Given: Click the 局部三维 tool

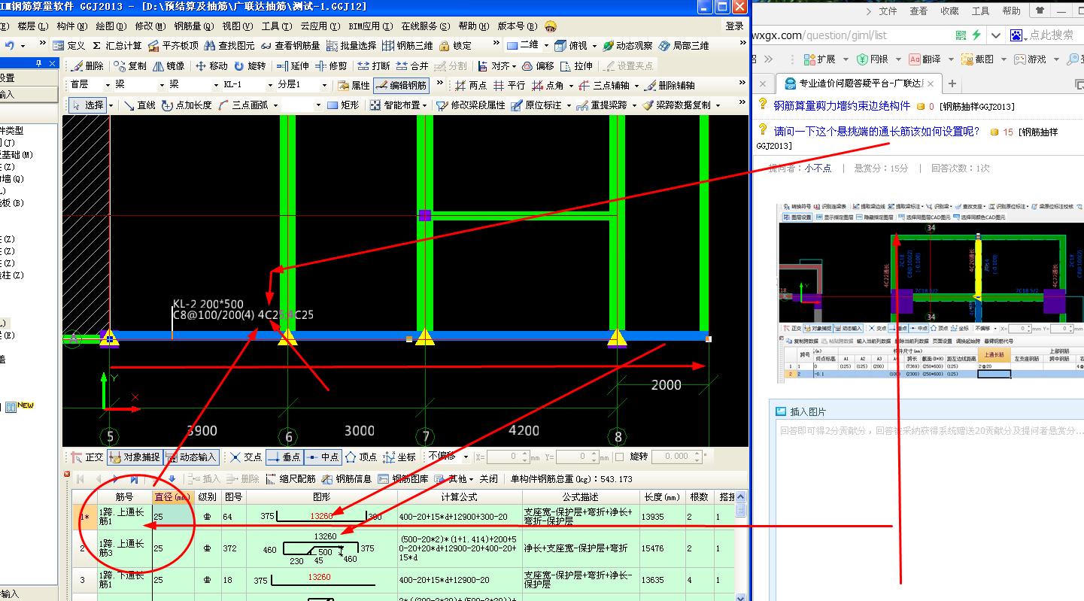Looking at the screenshot, I should pos(684,46).
